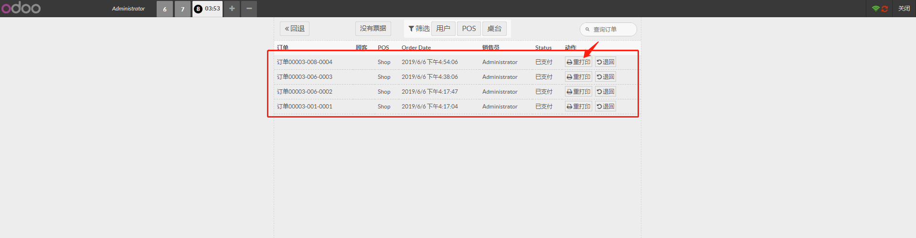This screenshot has width=916, height=238.
Task: Go back with the 回退 button
Action: coord(294,29)
